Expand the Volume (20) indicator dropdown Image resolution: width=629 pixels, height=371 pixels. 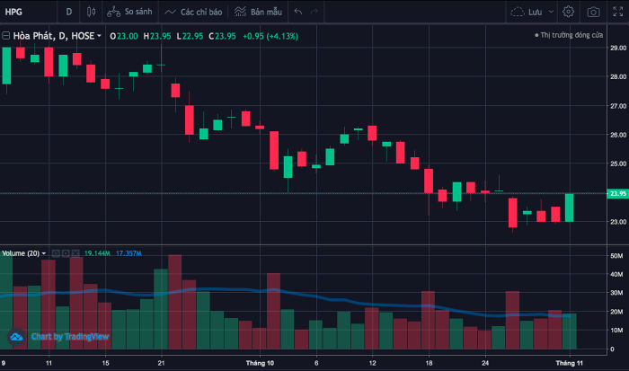tap(43, 253)
